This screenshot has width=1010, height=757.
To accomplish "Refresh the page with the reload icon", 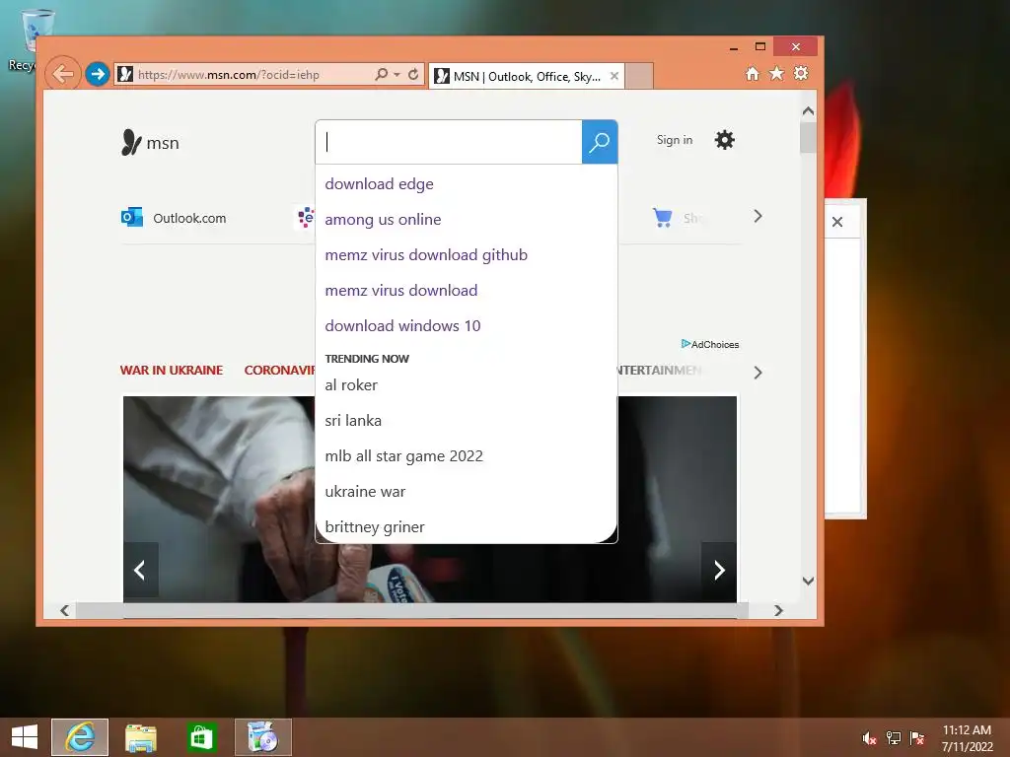I will tap(413, 74).
